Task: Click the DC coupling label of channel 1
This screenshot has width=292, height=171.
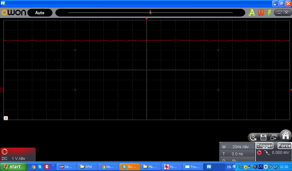Action: coord(5,158)
